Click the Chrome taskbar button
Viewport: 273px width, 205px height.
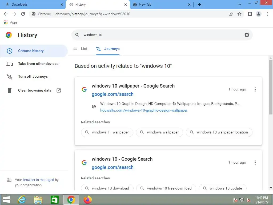coord(71,200)
